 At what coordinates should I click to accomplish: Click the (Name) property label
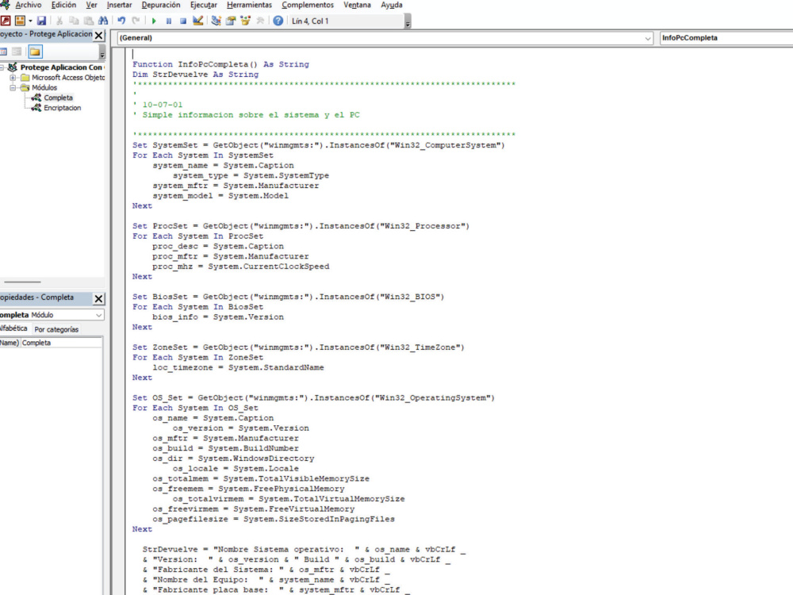tap(10, 343)
